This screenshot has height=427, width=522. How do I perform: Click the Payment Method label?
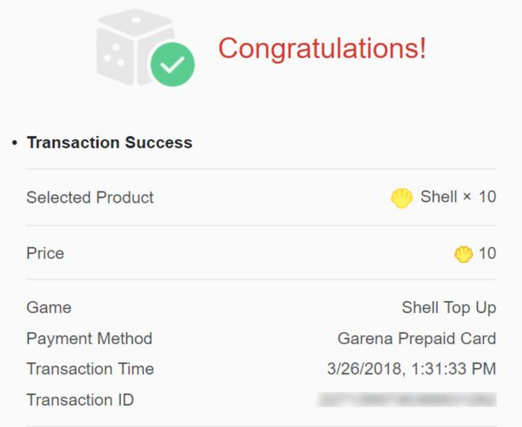click(89, 338)
